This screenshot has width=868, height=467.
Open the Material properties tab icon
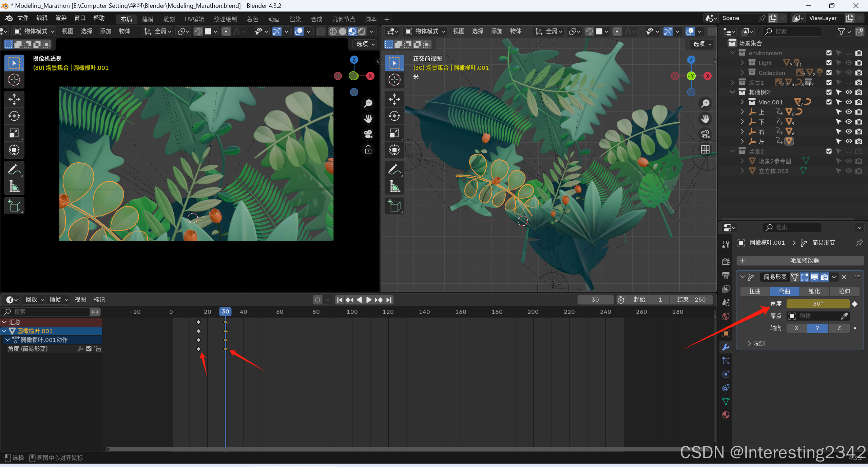[726, 415]
